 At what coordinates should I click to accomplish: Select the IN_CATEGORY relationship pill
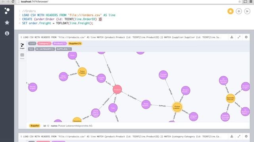pyautogui.click(x=45, y=49)
